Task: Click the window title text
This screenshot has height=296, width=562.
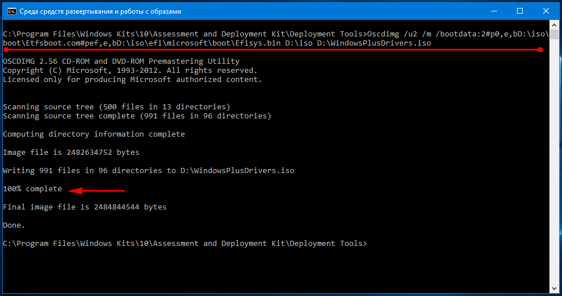Action: click(x=100, y=11)
